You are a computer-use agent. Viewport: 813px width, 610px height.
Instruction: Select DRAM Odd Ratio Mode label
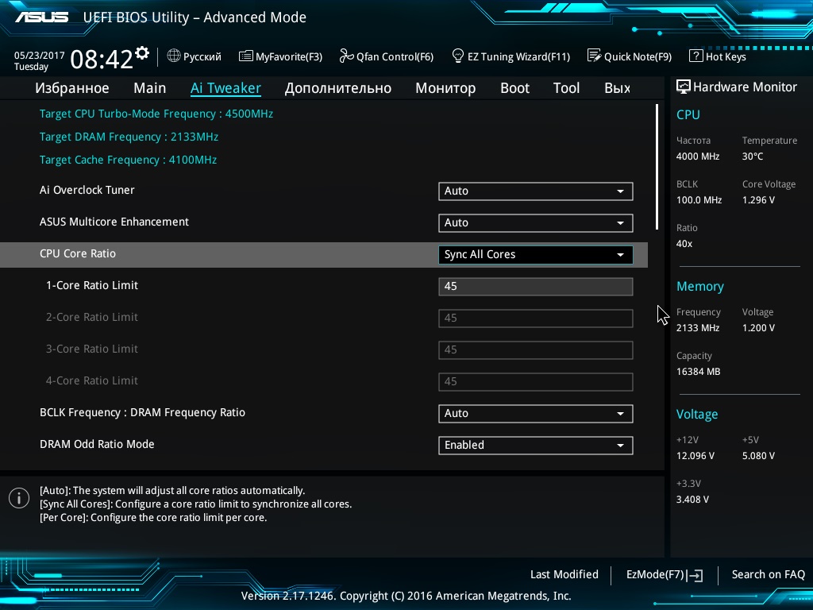coord(97,444)
